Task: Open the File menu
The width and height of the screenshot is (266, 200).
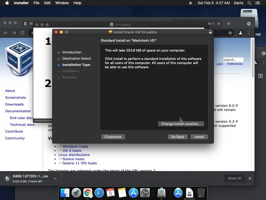Action: [36, 3]
